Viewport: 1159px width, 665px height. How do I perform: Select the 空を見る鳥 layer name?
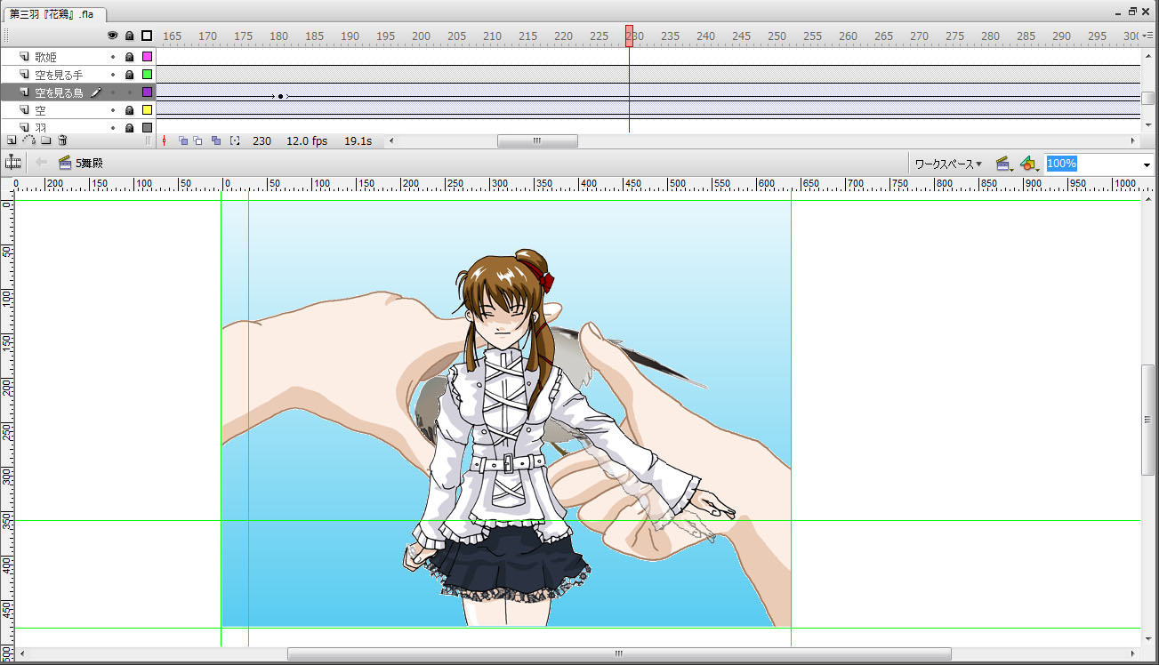59,92
